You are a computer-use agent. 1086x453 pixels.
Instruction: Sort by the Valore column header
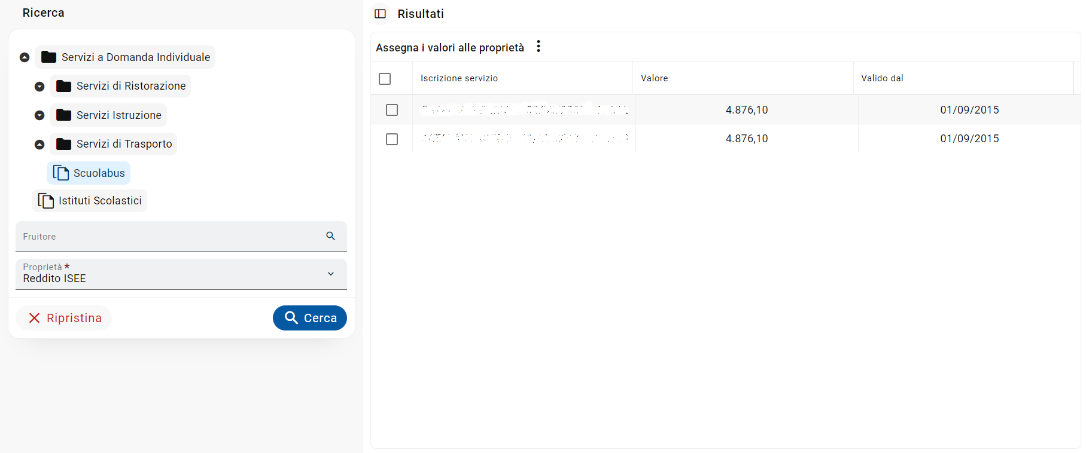tap(654, 78)
